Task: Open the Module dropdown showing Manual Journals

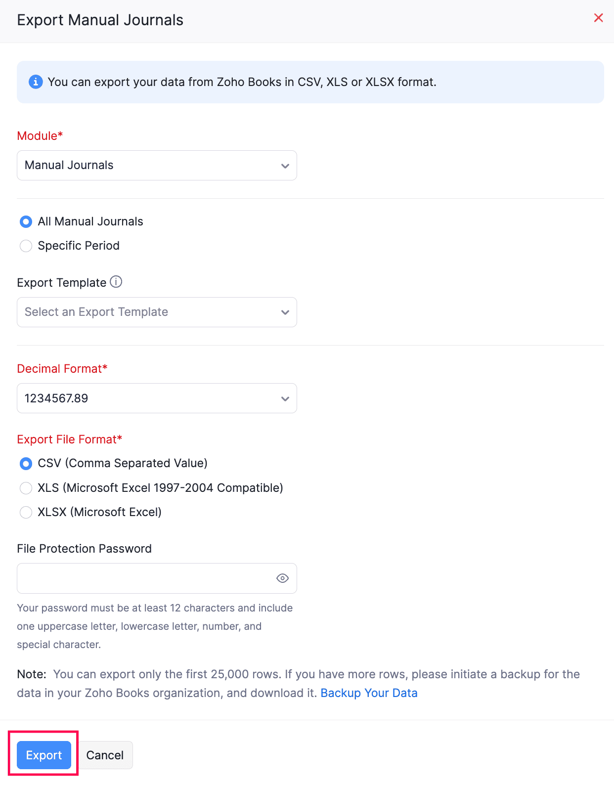Action: 156,165
